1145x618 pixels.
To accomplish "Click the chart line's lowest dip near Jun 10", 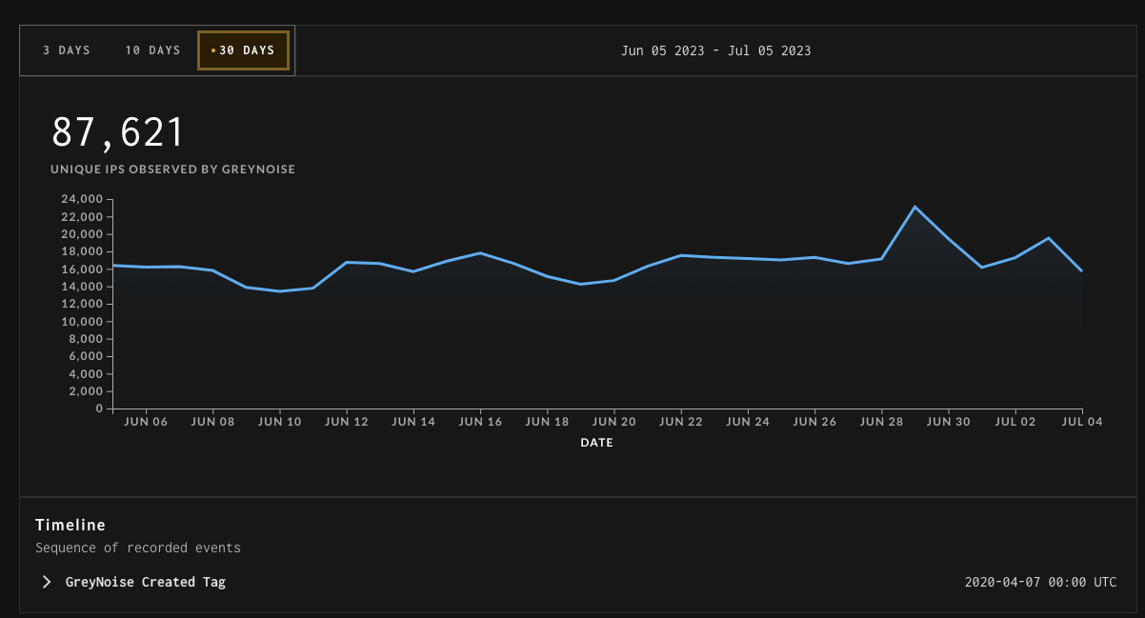I will tap(279, 291).
